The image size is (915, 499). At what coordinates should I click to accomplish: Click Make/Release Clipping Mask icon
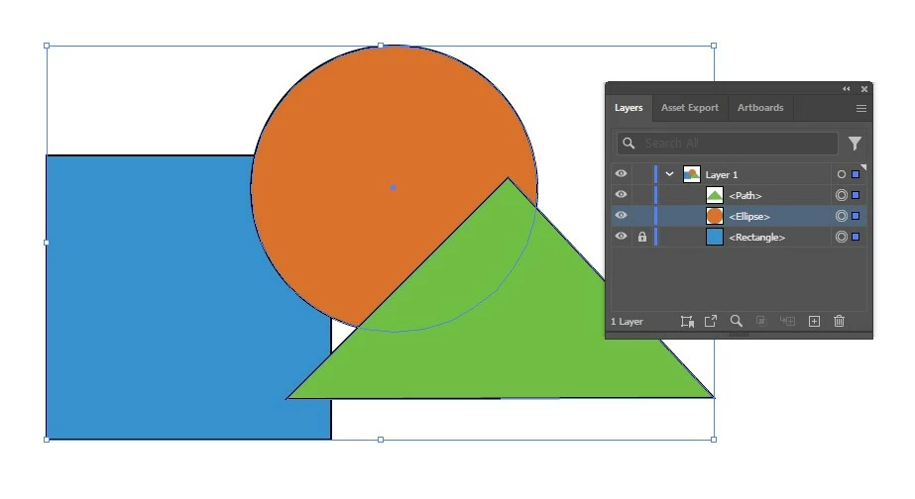(761, 321)
